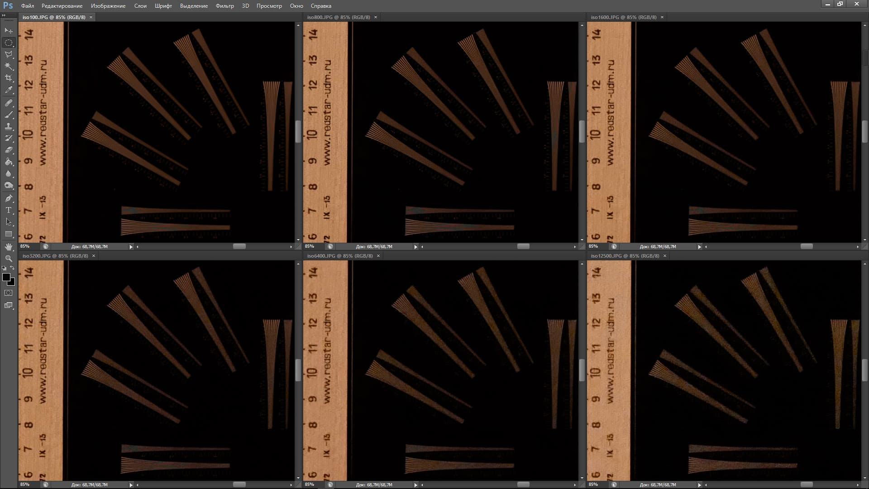Select the Pen tool
The height and width of the screenshot is (489, 869).
9,198
